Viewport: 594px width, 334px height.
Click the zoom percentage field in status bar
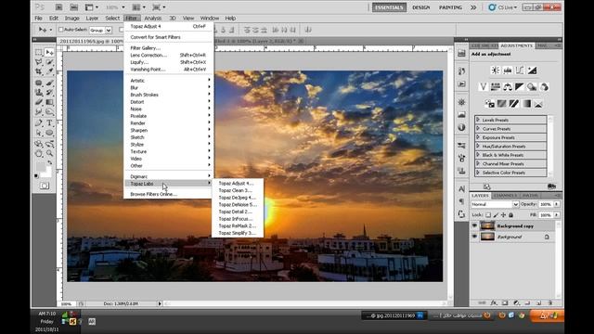tap(67, 303)
